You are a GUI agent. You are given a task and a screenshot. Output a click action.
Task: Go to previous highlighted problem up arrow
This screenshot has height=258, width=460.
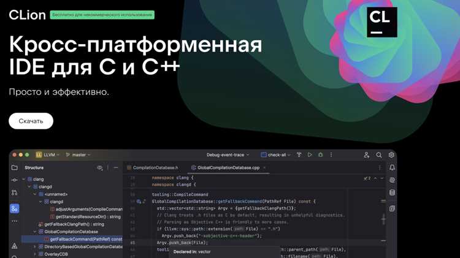tap(375, 178)
